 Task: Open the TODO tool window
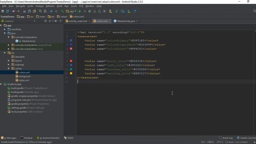tap(69, 138)
